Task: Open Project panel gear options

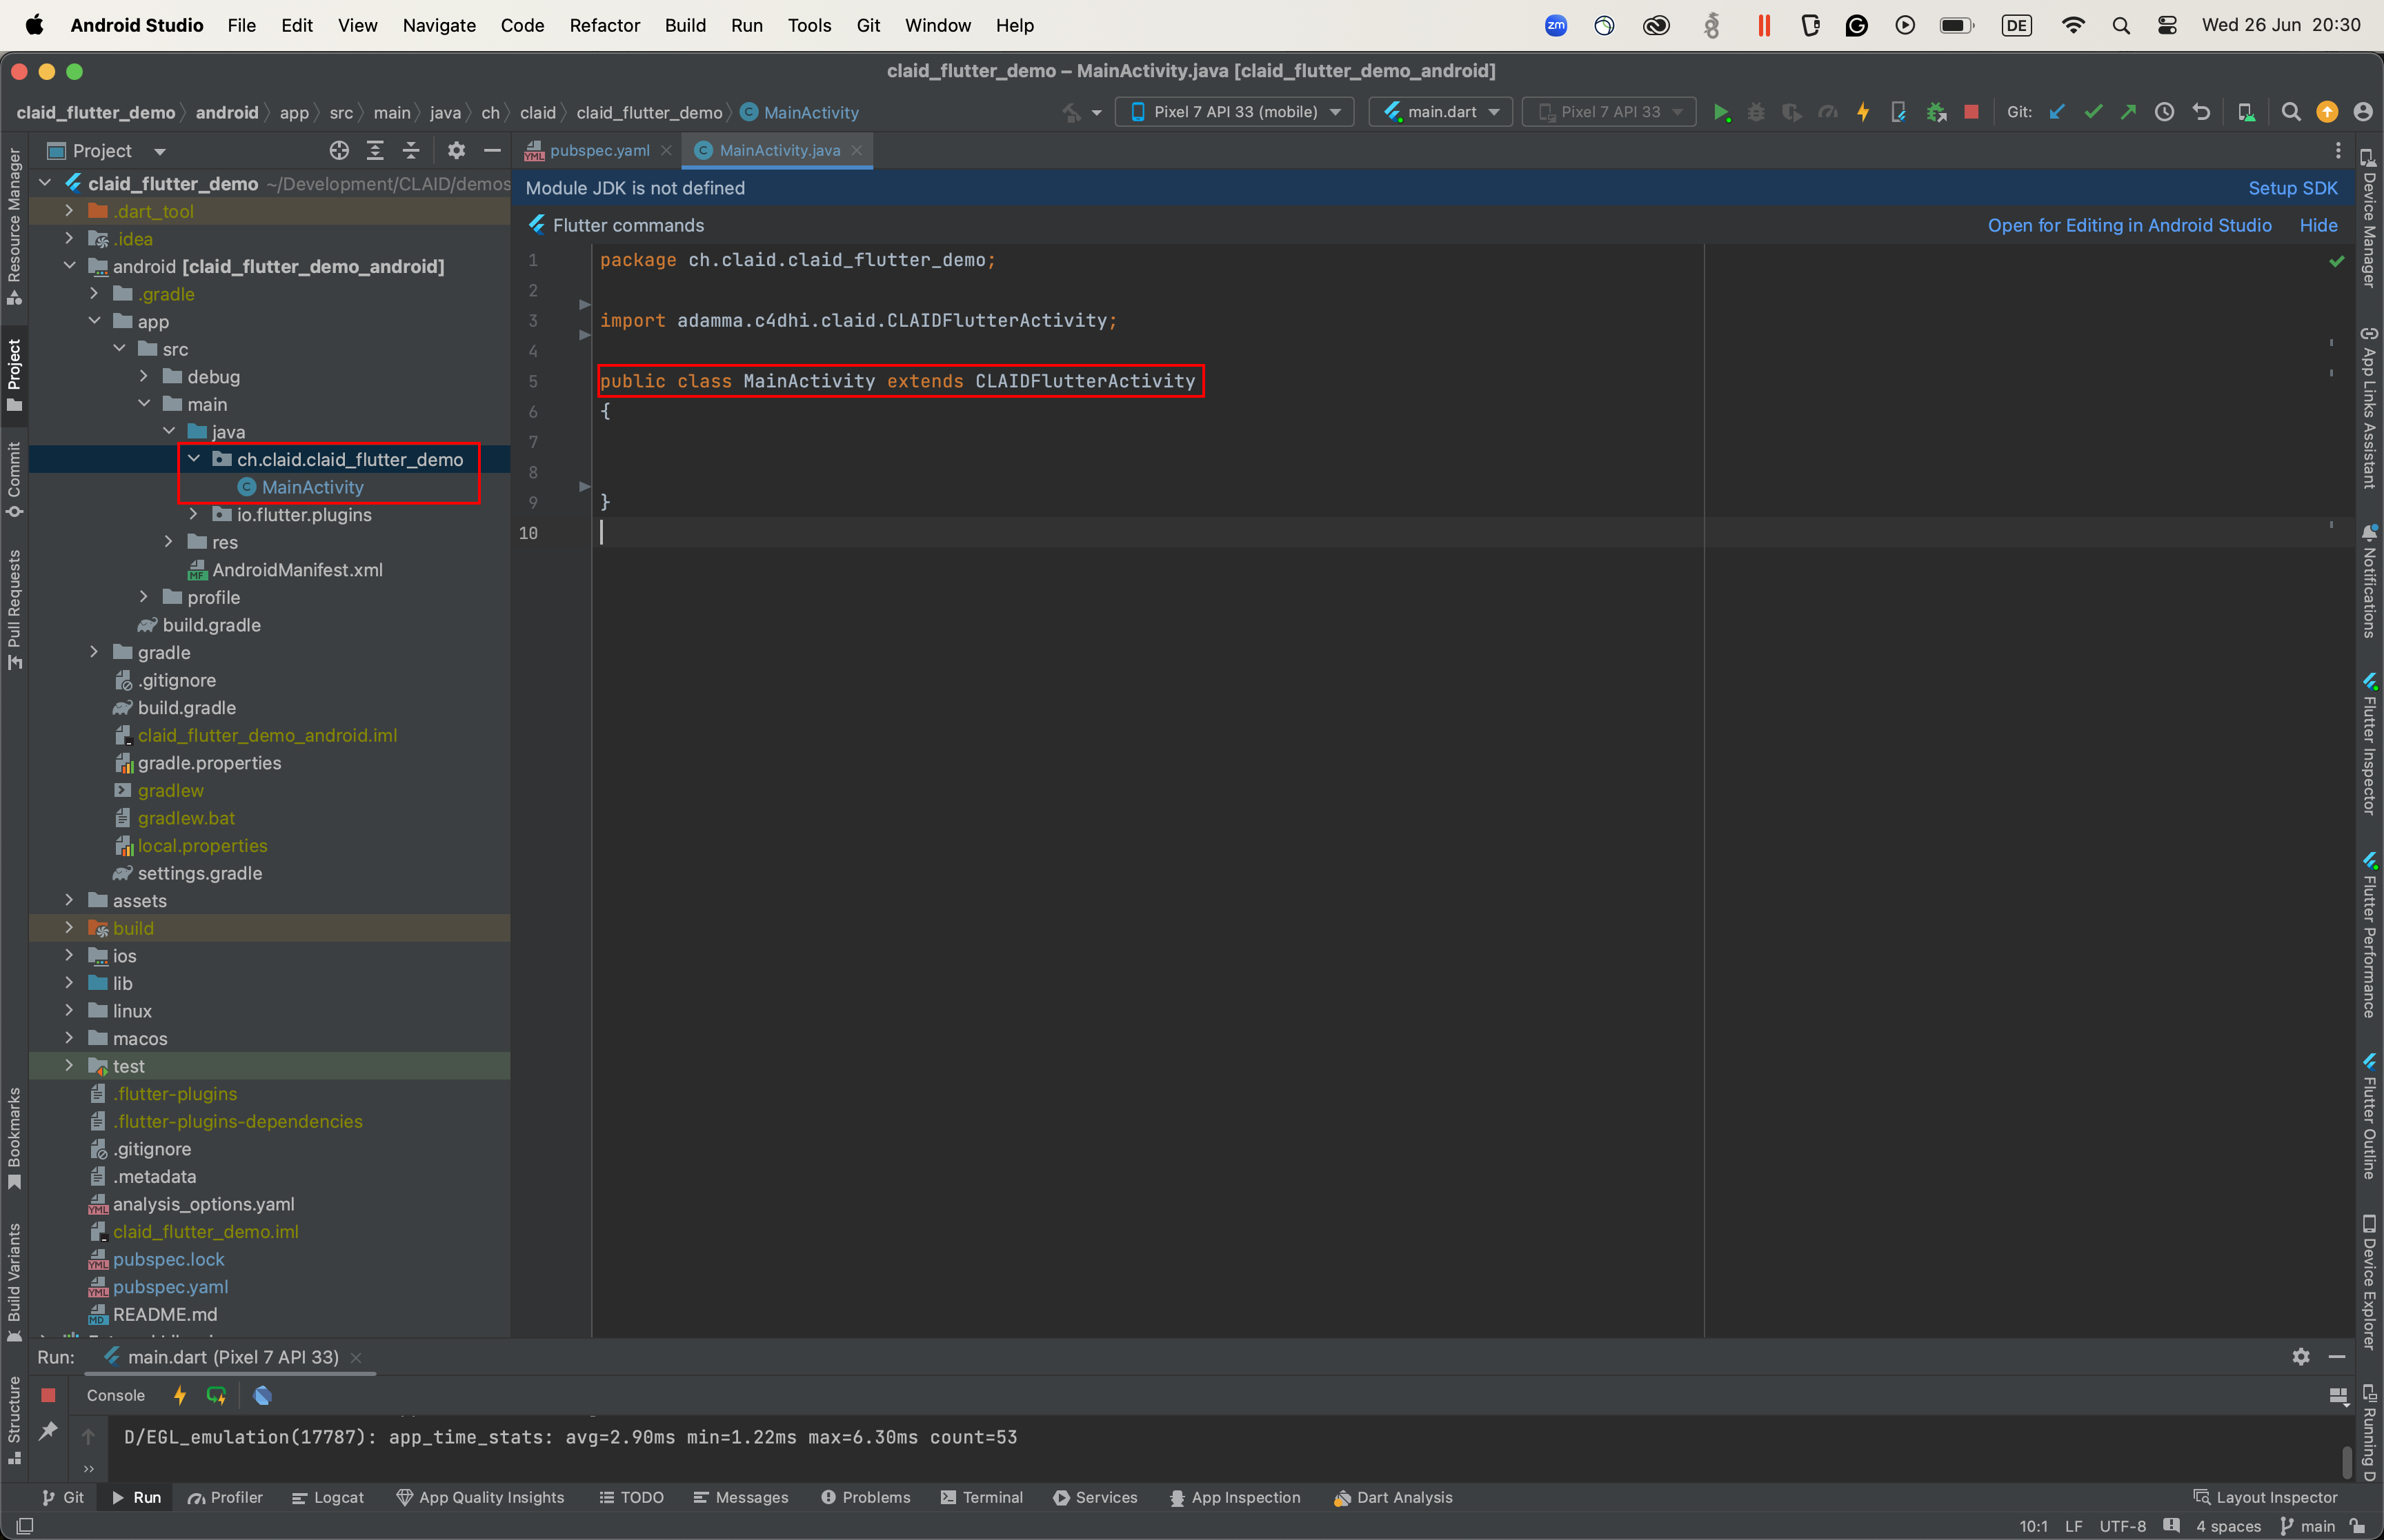Action: pyautogui.click(x=456, y=151)
